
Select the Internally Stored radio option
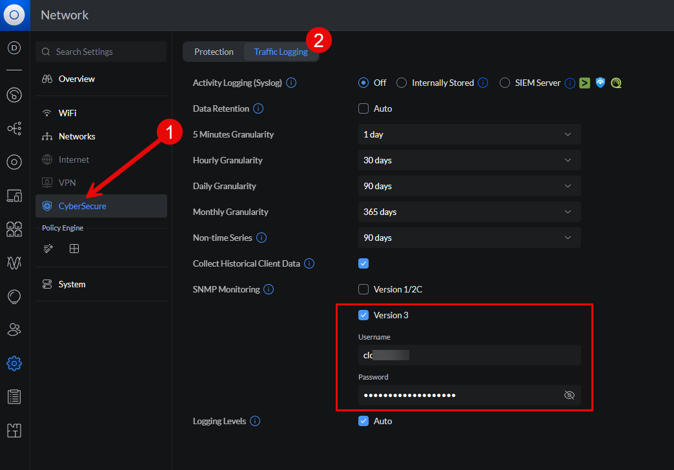[x=402, y=83]
